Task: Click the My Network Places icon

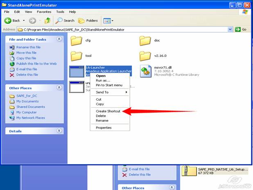Action: (12, 118)
